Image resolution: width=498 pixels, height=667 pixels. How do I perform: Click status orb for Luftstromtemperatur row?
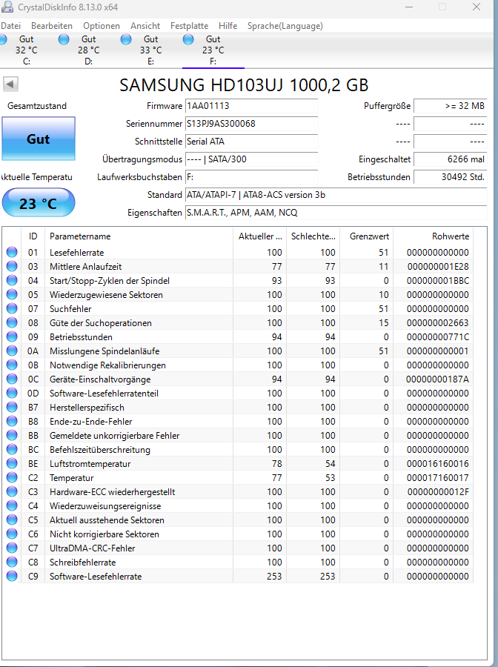point(12,463)
